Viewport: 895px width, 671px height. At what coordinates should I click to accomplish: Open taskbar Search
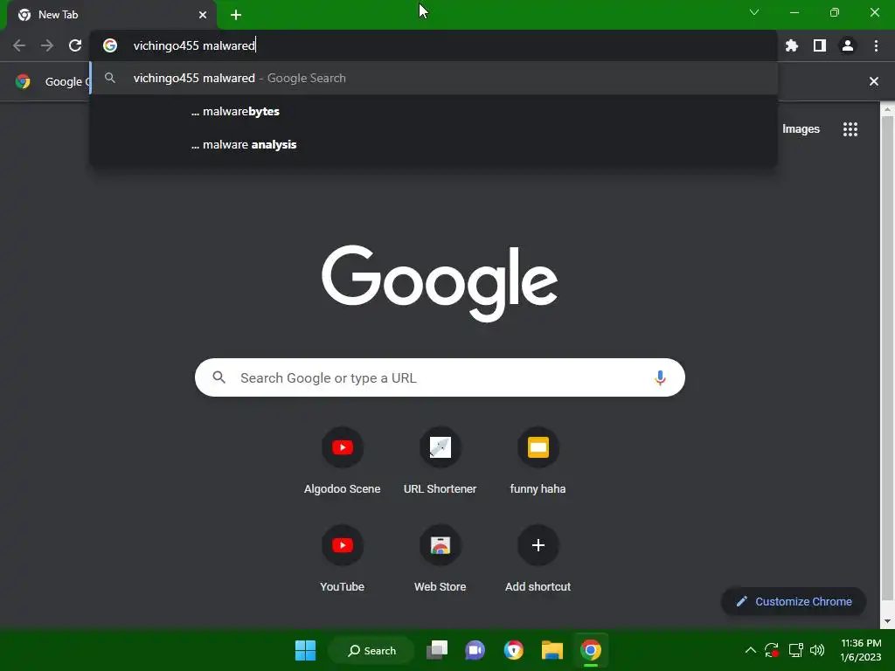[x=371, y=650]
